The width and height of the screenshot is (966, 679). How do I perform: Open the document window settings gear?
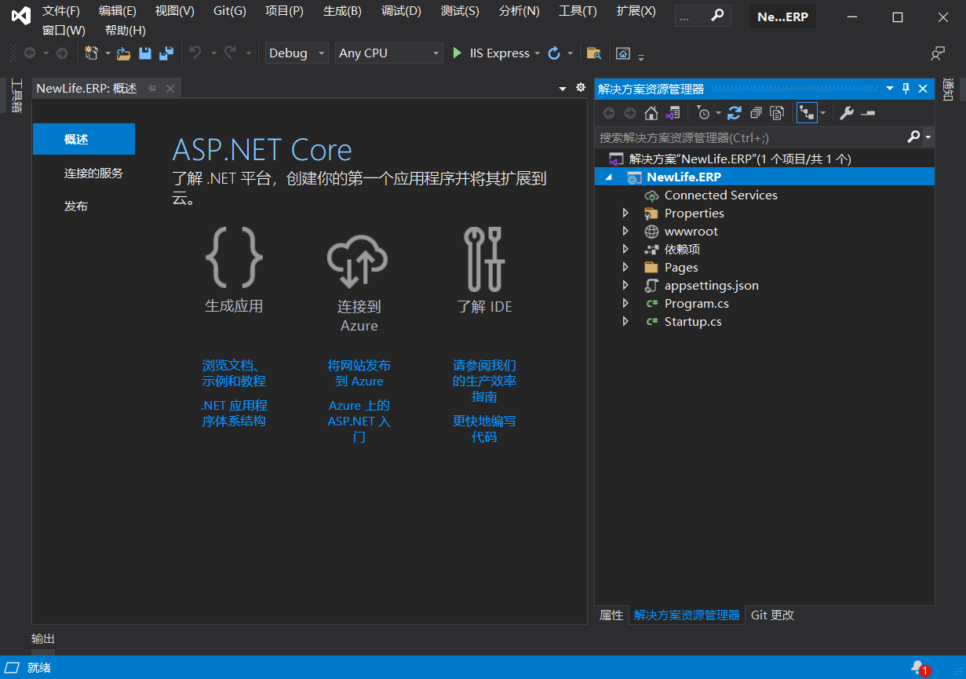581,88
